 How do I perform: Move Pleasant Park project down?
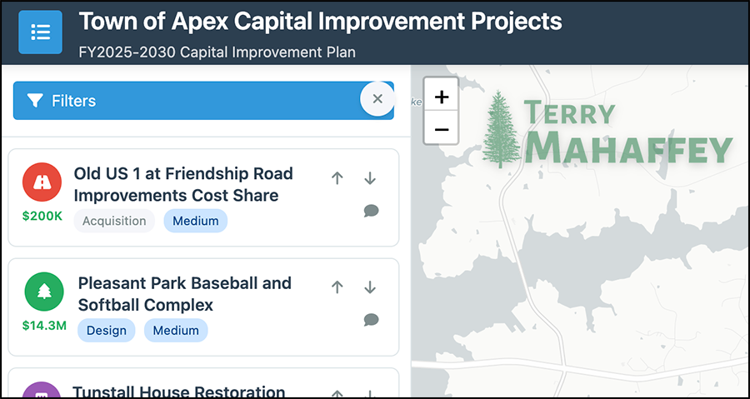(371, 287)
